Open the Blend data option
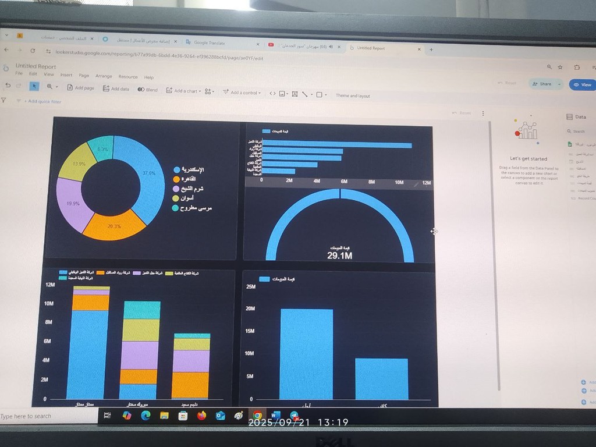This screenshot has height=447, width=596. (x=147, y=90)
